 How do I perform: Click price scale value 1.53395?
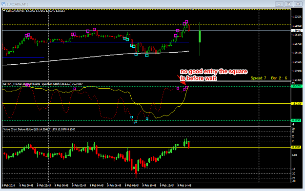click(x=297, y=80)
